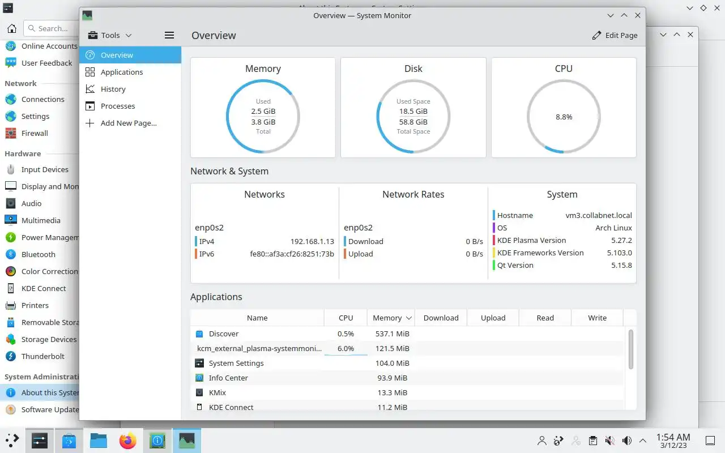The image size is (725, 453).
Task: Open the Bluetooth settings entry
Action: pyautogui.click(x=40, y=254)
